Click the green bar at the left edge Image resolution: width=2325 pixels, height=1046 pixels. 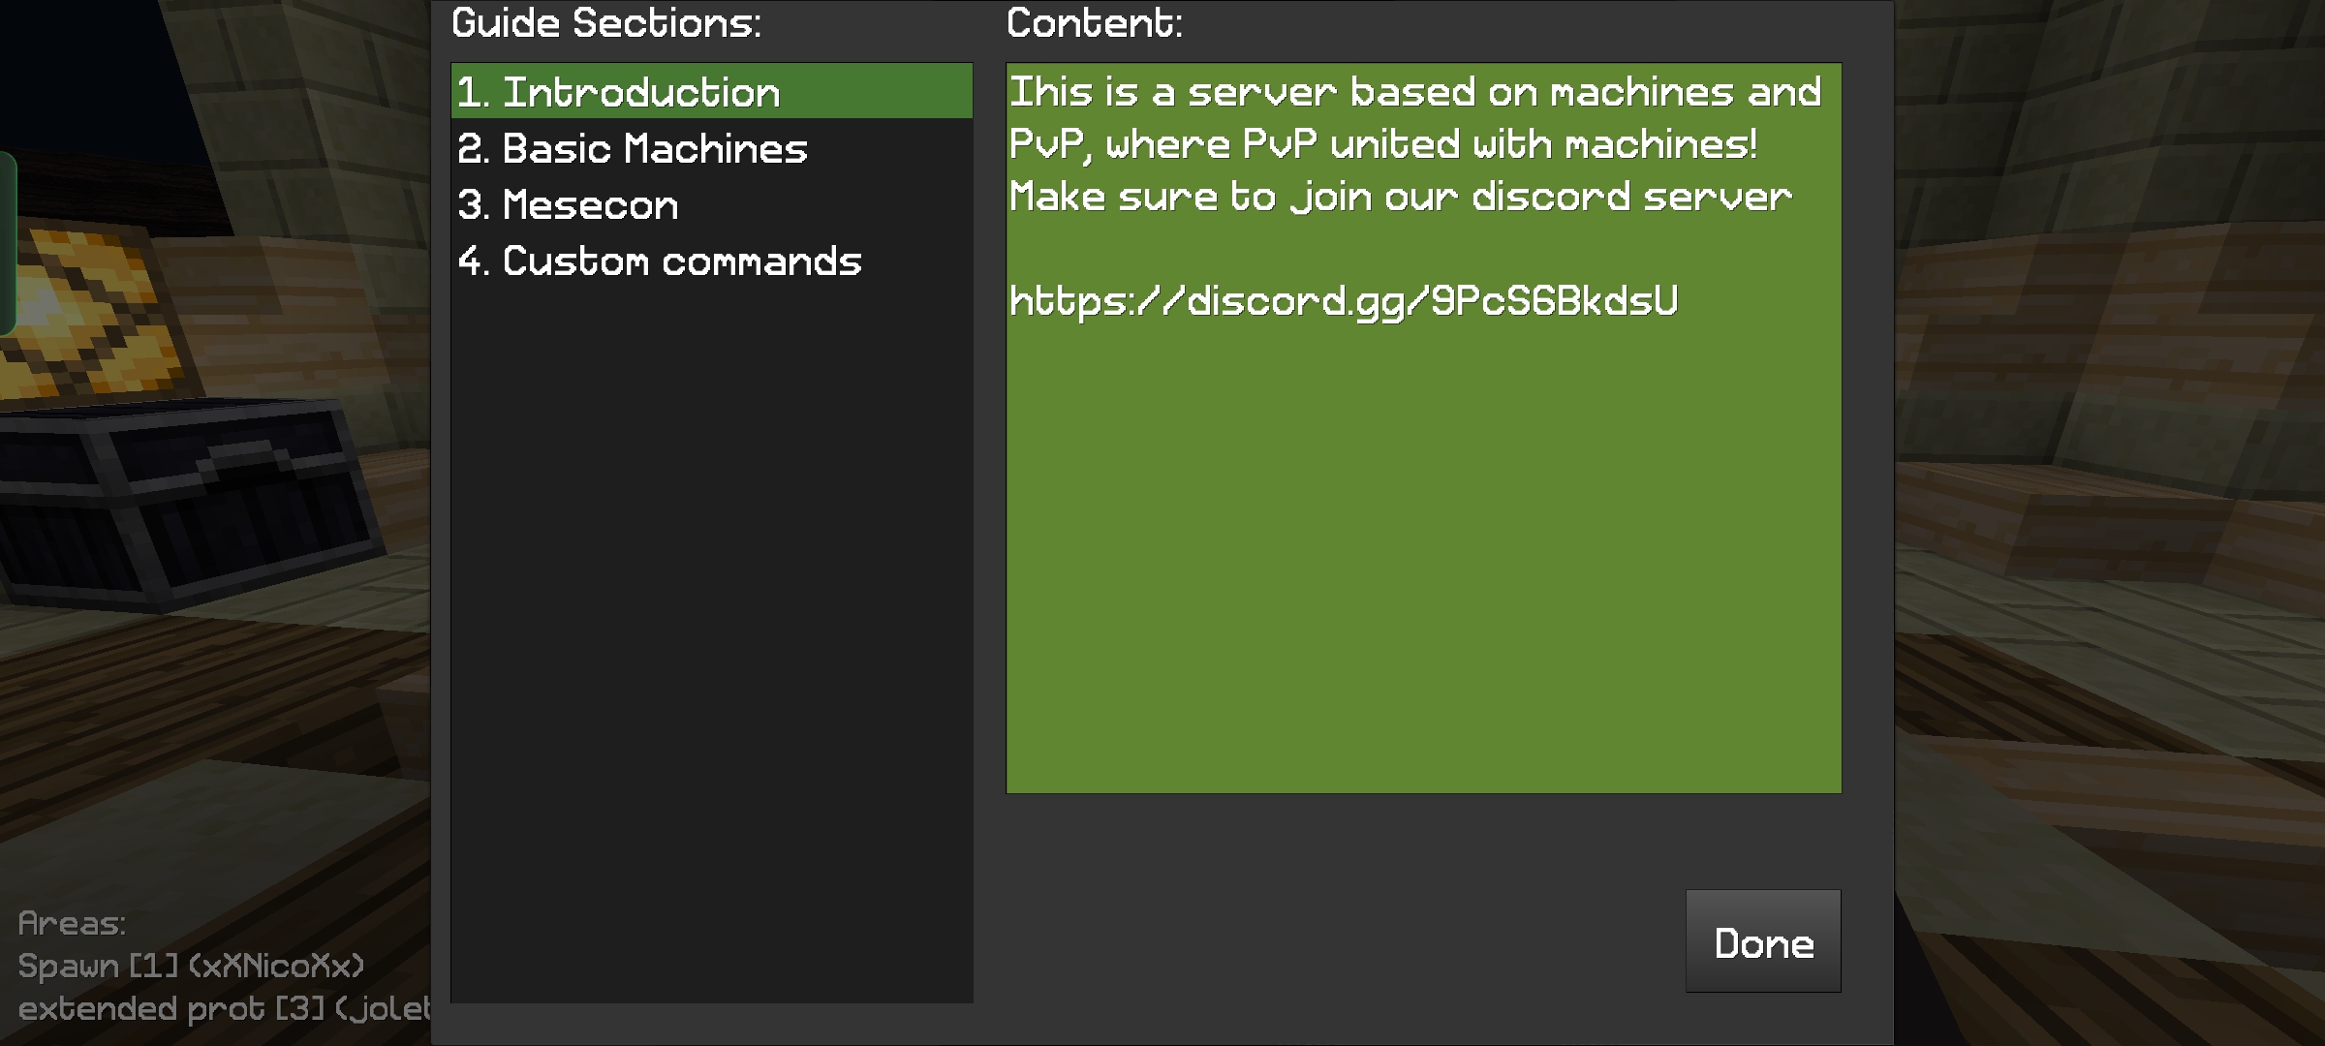coord(7,242)
